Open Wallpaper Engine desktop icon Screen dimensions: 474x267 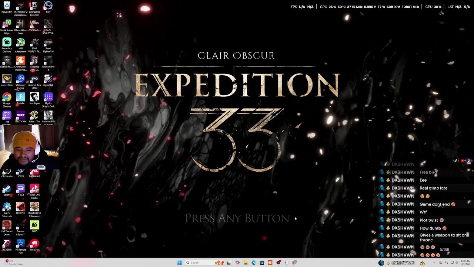[20, 82]
